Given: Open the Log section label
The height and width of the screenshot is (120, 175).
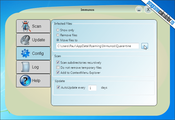Looking at the screenshot, I should click(35, 67).
